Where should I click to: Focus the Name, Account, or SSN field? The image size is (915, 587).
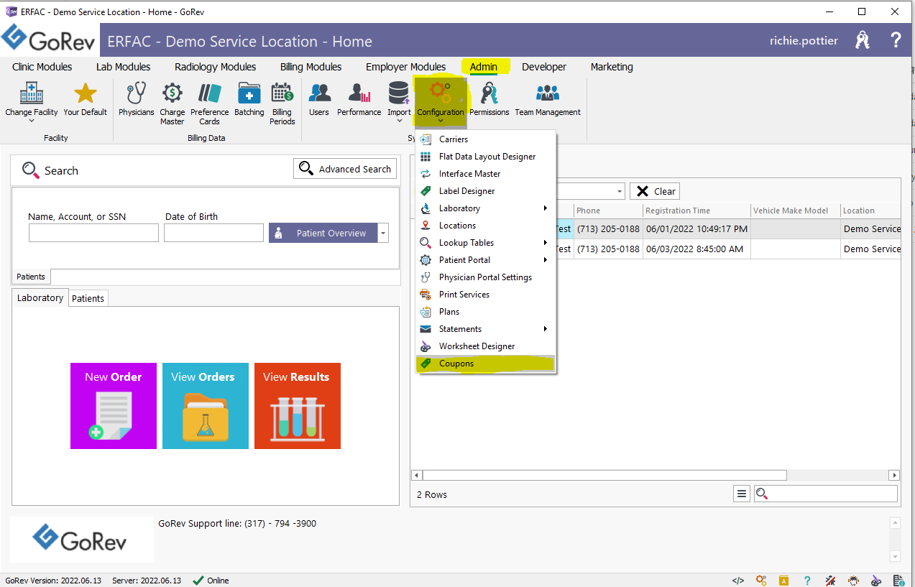93,233
